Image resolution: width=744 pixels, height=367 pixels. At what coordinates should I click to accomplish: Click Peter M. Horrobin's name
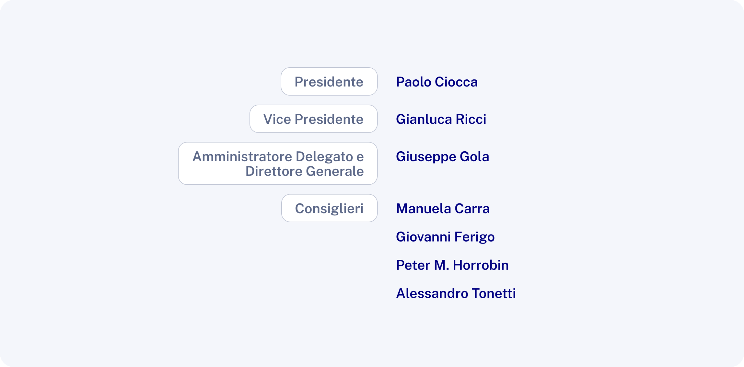click(x=452, y=265)
